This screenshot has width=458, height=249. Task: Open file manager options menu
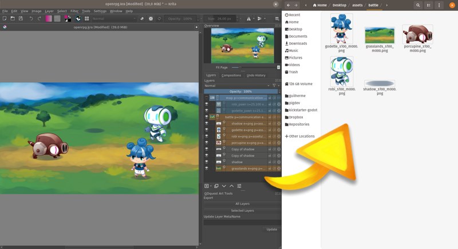pos(439,5)
